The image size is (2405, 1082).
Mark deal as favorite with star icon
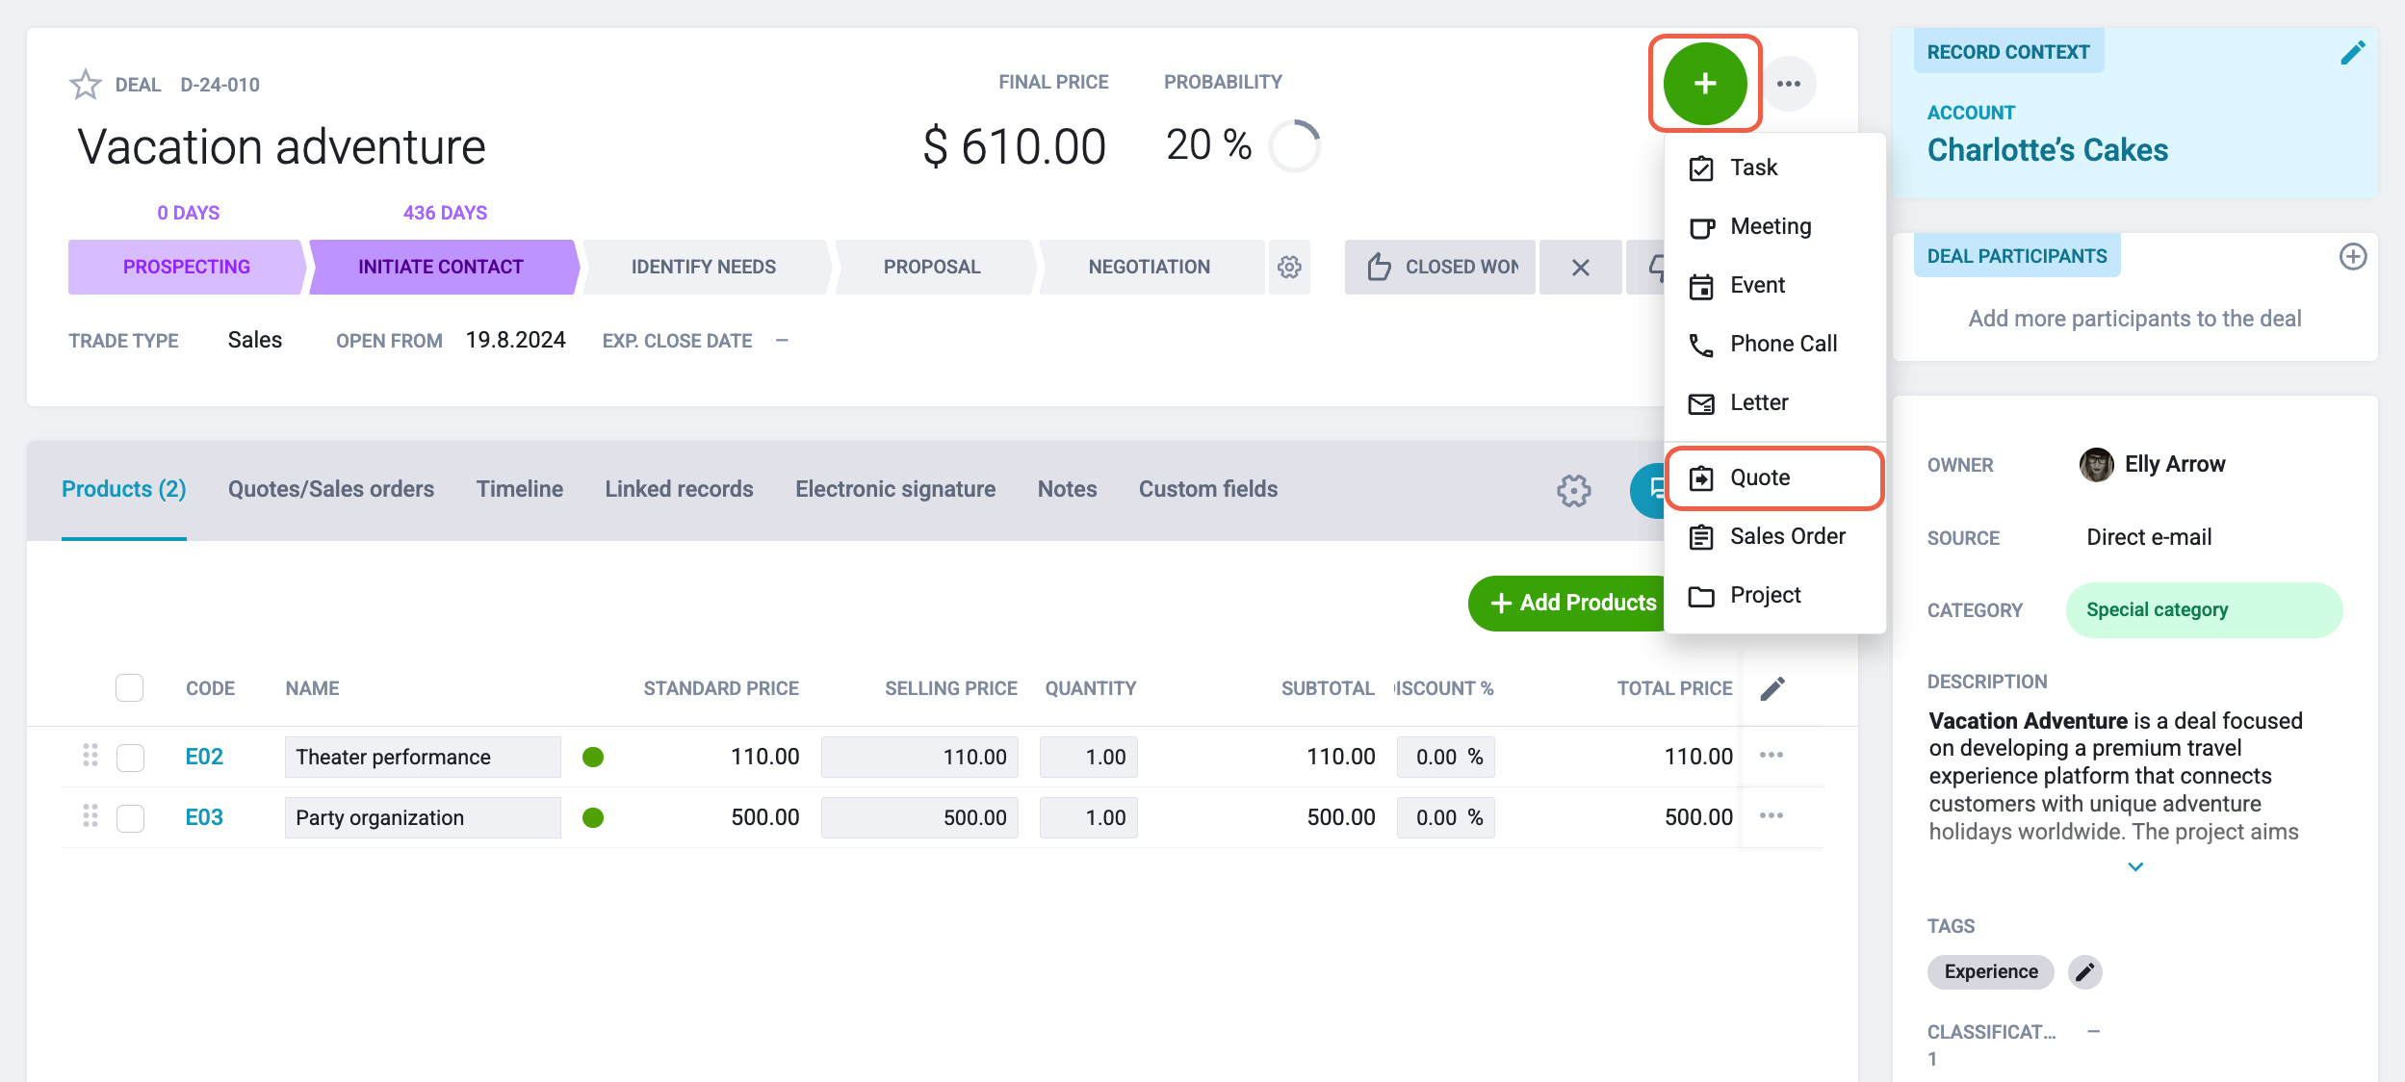(x=86, y=85)
